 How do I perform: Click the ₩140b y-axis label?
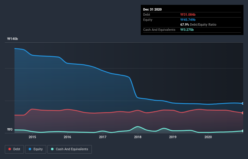coord(13,39)
